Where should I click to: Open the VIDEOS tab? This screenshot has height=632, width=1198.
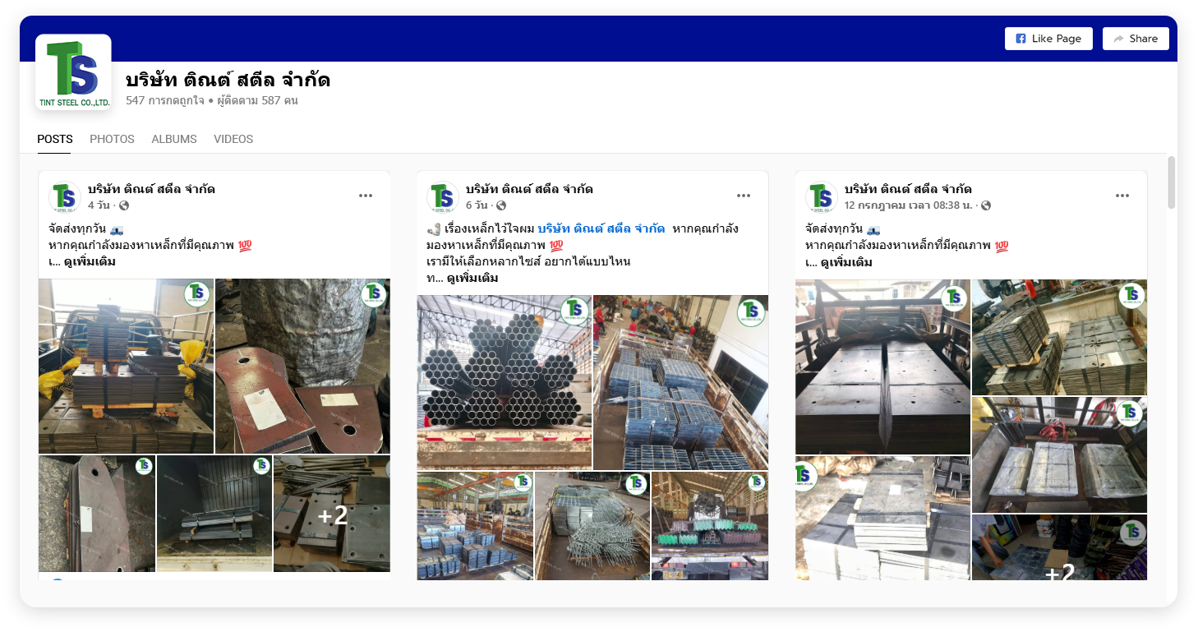coord(233,139)
